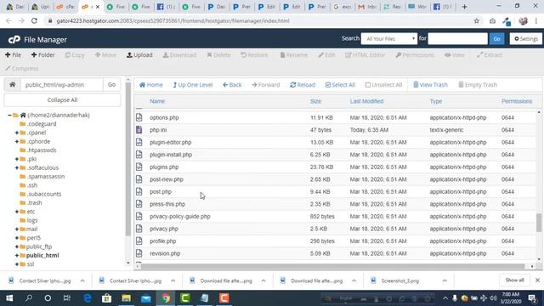Image resolution: width=544 pixels, height=306 pixels.
Task: Click the search 'for' text field
Action: pos(457,39)
